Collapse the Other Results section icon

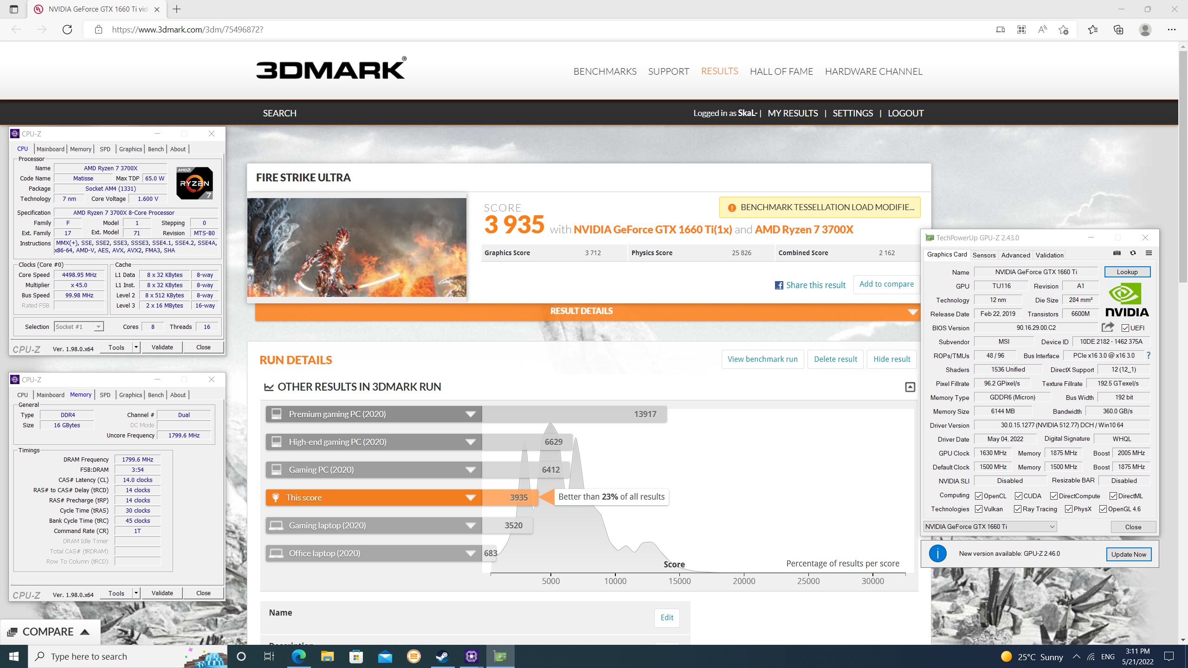tap(910, 387)
